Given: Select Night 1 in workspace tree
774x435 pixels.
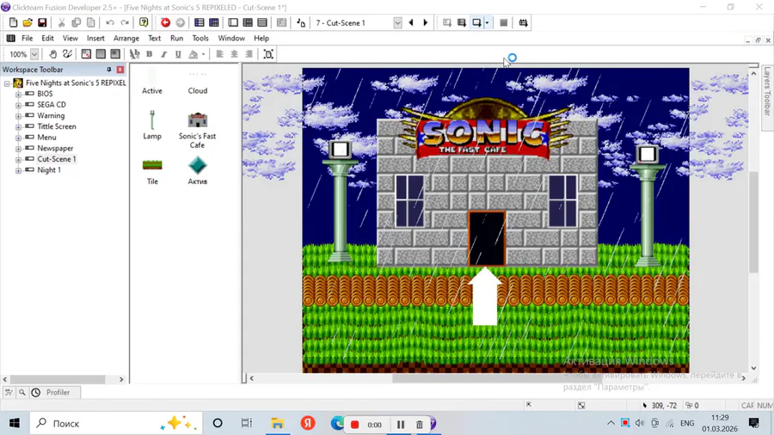Looking at the screenshot, I should pyautogui.click(x=49, y=169).
